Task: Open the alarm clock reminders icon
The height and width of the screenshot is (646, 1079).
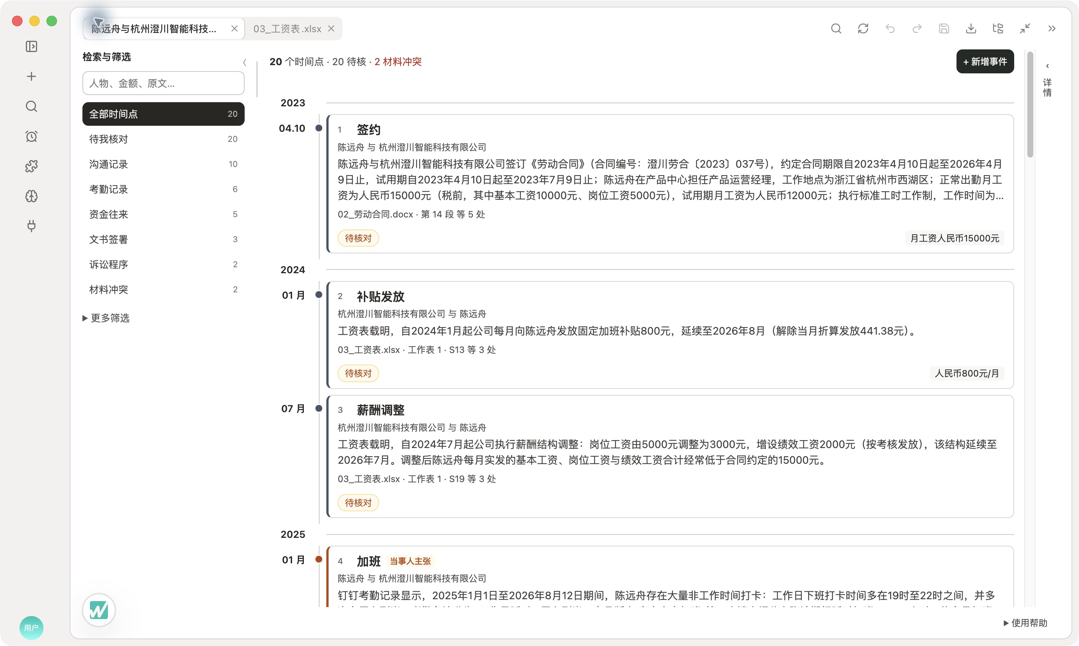Action: pyautogui.click(x=31, y=136)
